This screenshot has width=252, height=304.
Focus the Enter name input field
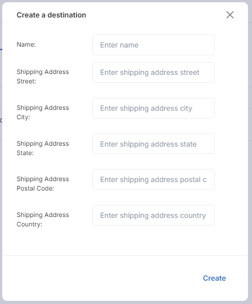pyautogui.click(x=153, y=45)
